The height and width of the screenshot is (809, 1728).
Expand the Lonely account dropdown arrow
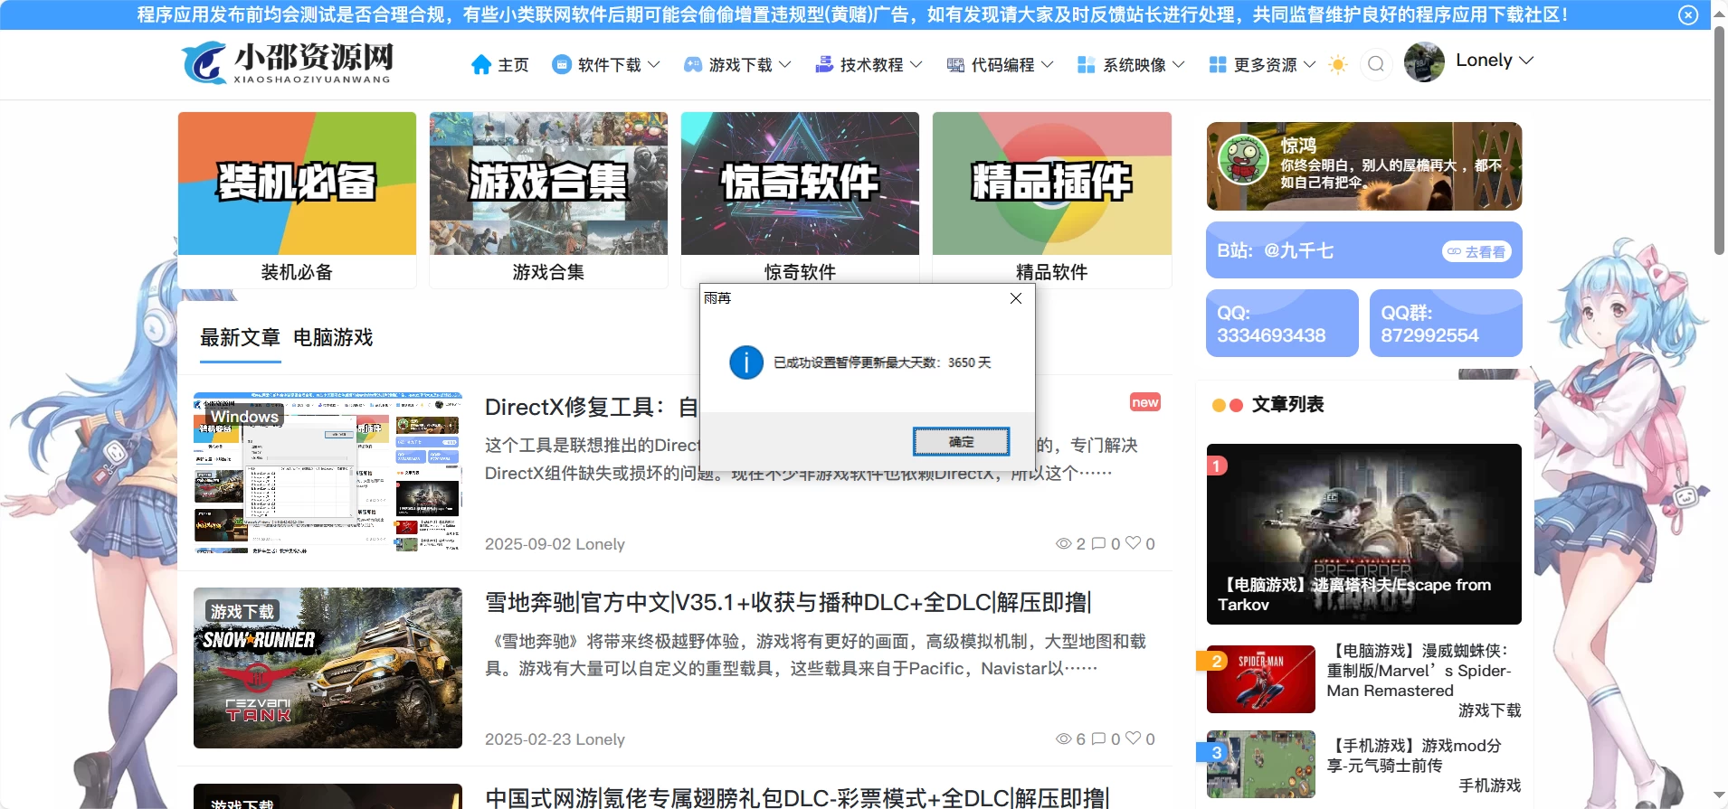pos(1527,61)
